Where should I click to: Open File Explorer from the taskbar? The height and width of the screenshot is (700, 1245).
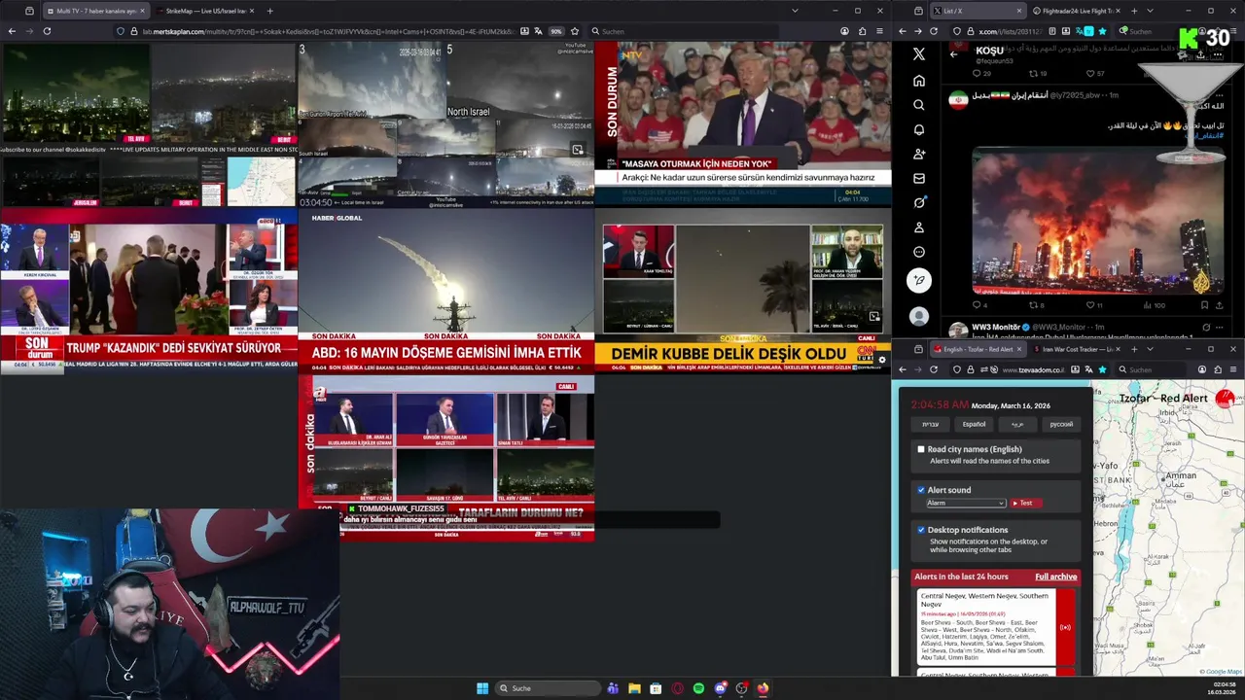[634, 688]
